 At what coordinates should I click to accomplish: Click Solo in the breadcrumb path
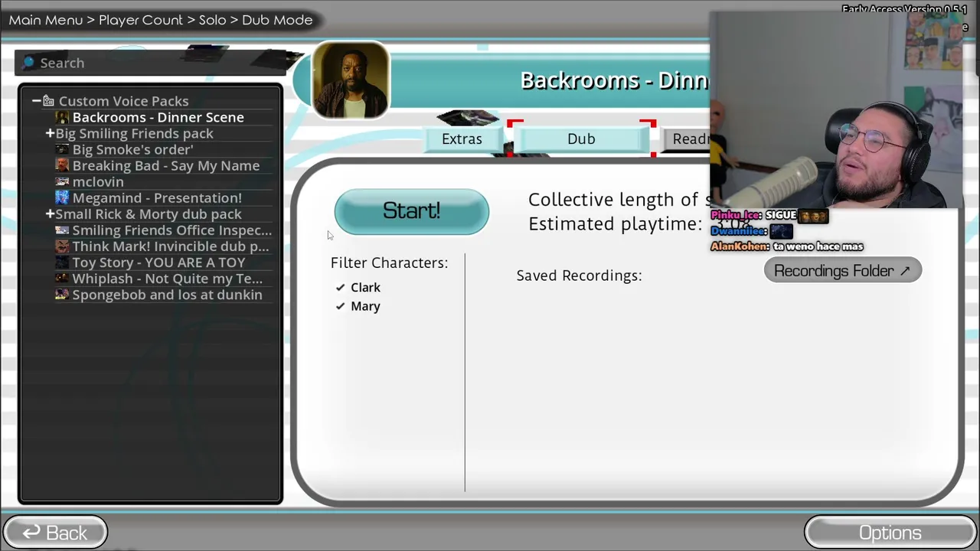point(212,20)
